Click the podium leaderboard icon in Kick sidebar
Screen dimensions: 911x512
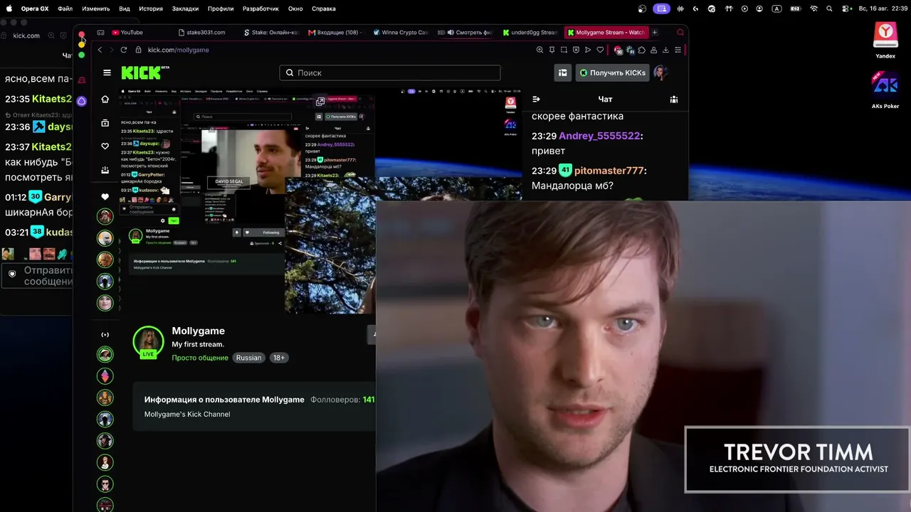pos(105,170)
